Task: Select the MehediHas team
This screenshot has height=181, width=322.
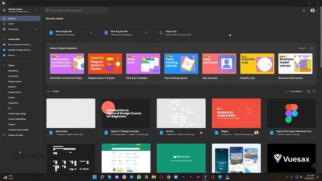Action: (x=13, y=70)
